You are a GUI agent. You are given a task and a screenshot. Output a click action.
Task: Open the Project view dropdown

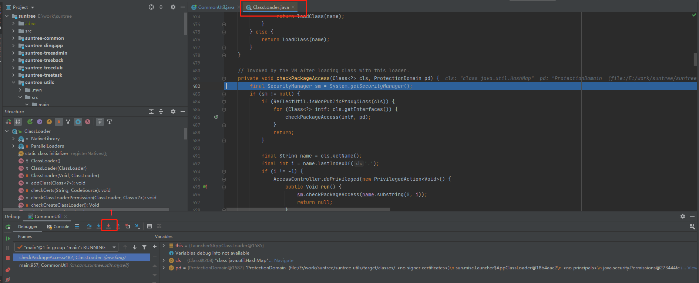(x=20, y=7)
